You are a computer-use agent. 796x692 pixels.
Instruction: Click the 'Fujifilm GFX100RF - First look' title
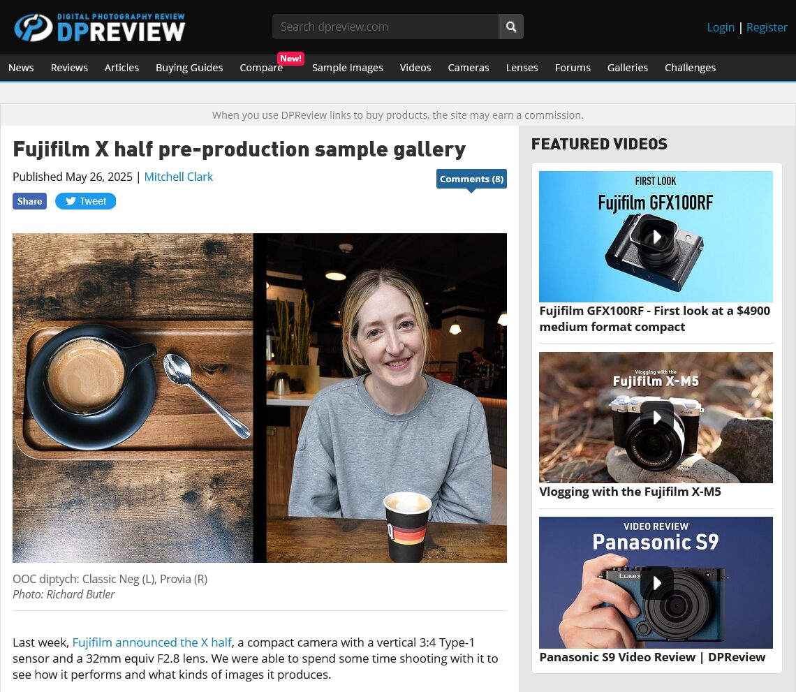point(654,319)
